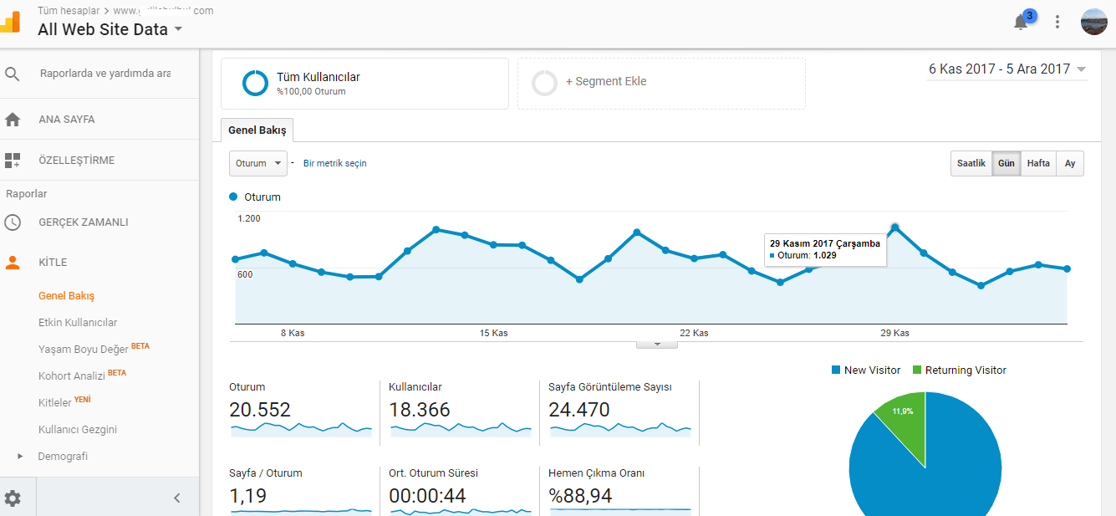Select the Genel Bakış tab
The image size is (1116, 516).
click(257, 130)
